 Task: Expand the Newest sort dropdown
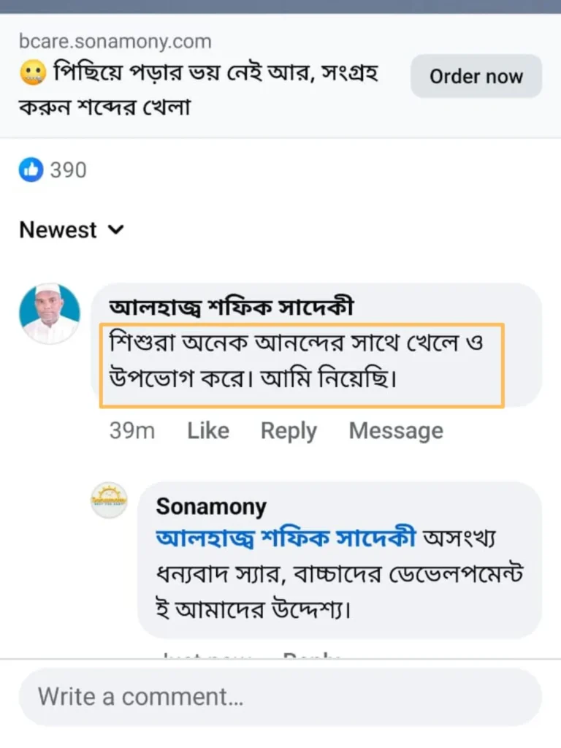(x=72, y=230)
